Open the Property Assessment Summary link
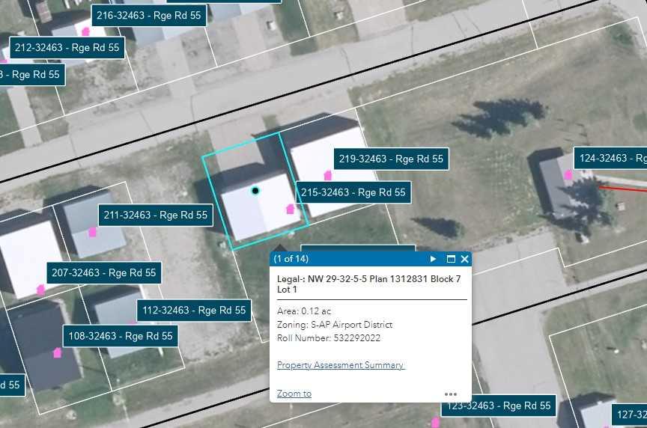 [340, 365]
